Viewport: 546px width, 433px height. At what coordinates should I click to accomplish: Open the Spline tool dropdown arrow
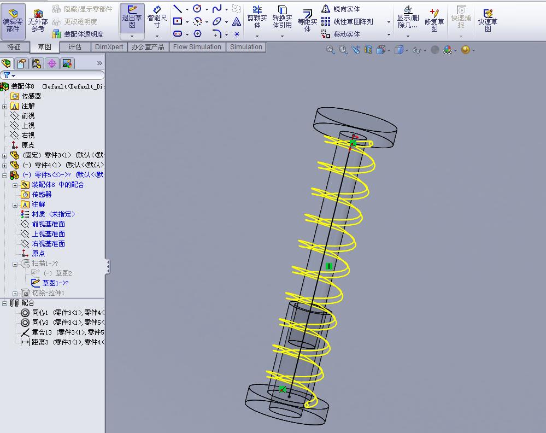(x=226, y=9)
